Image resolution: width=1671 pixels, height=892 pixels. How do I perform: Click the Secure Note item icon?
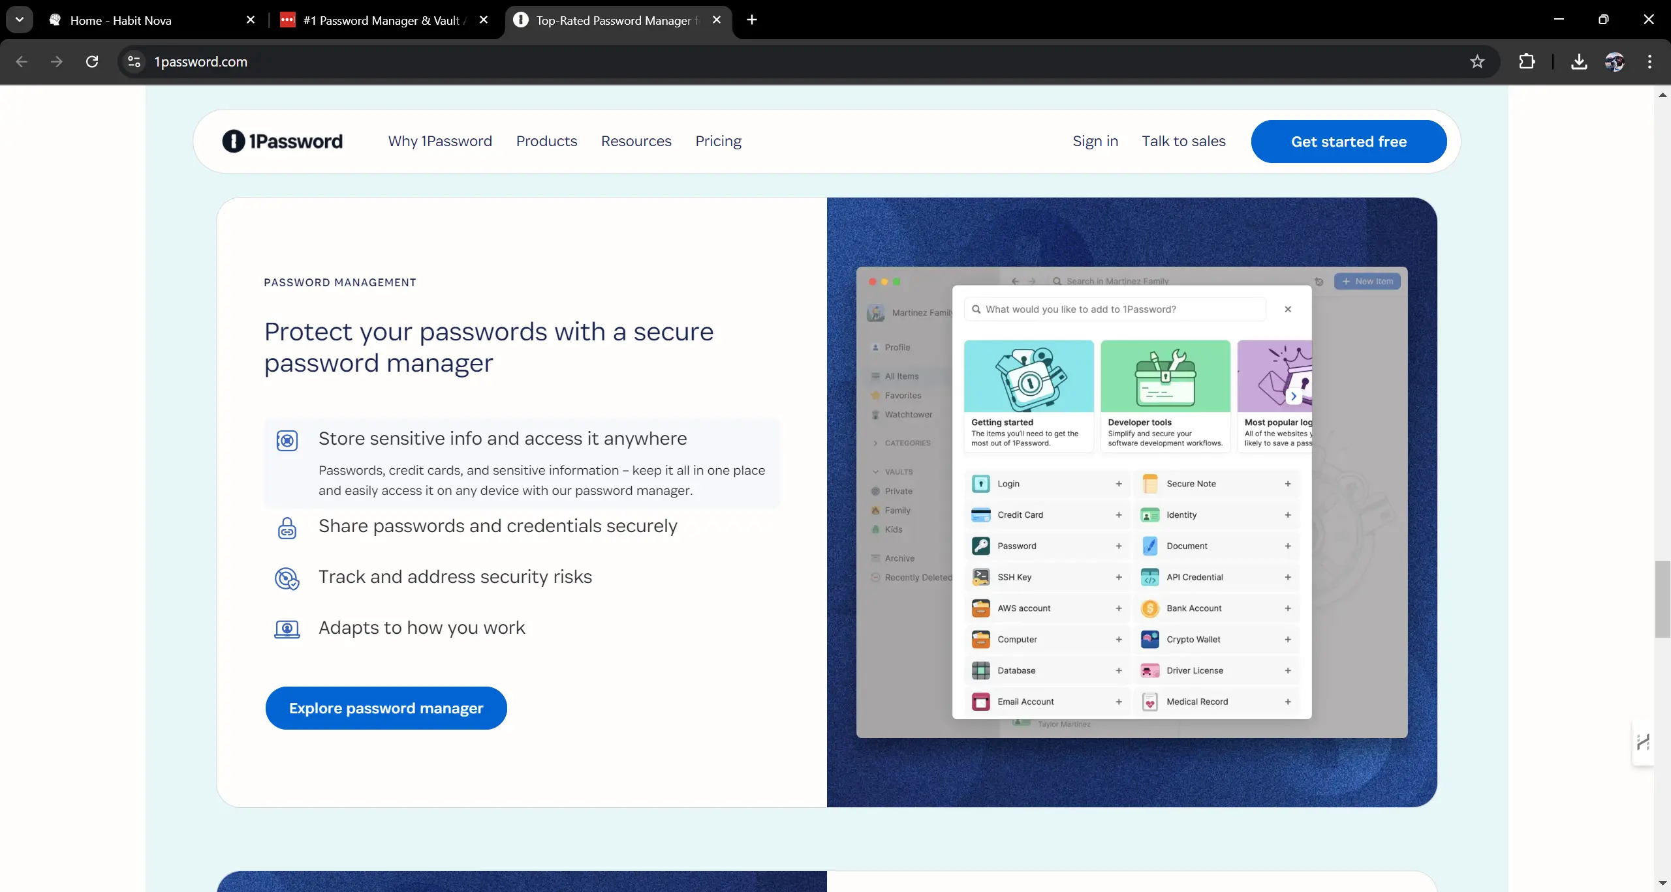1149,484
